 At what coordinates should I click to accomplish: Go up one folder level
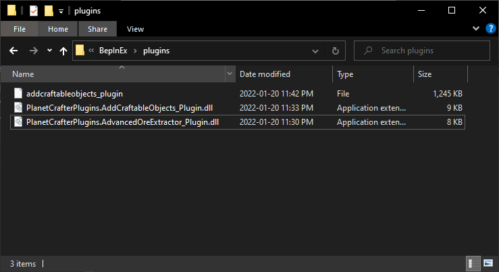tap(63, 51)
